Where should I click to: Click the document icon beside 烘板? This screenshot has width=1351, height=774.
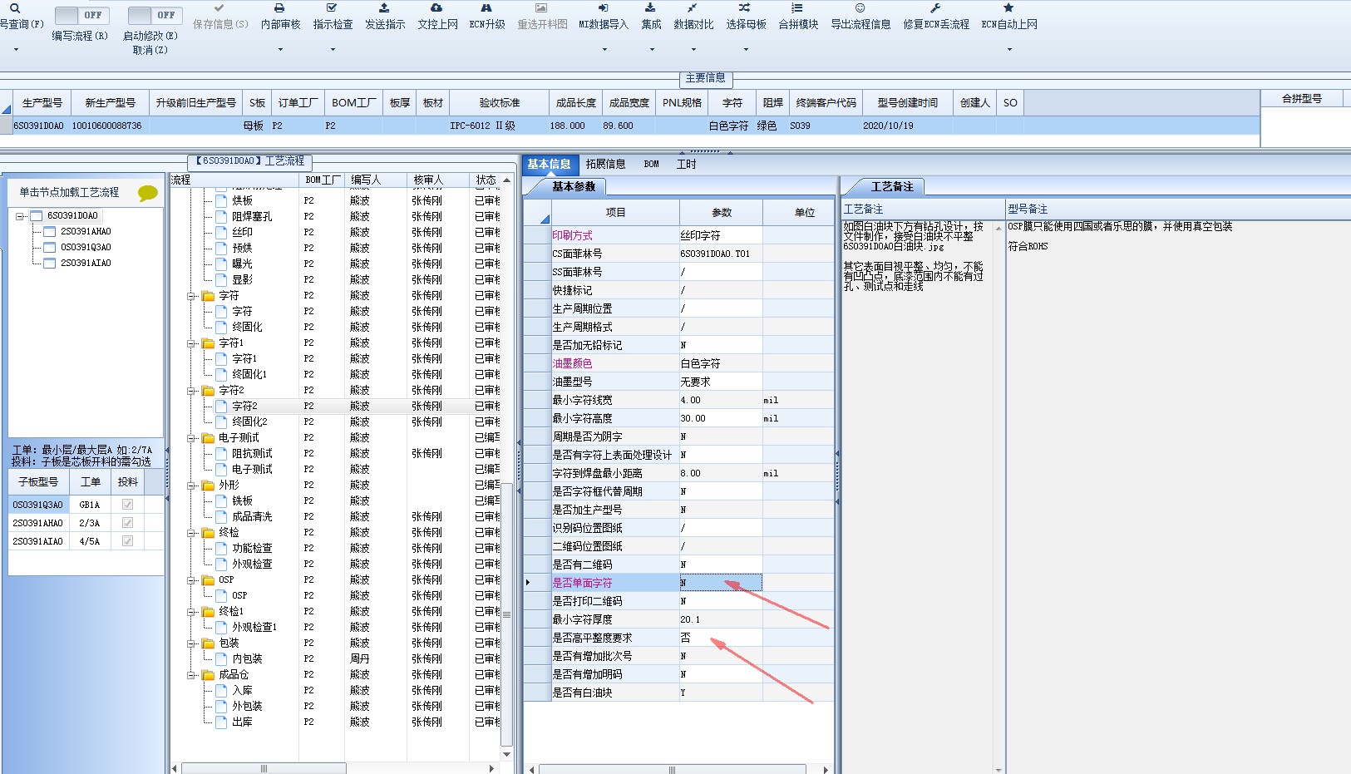point(221,200)
